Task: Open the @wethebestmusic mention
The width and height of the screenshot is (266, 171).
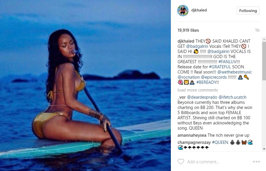Action: [235, 72]
